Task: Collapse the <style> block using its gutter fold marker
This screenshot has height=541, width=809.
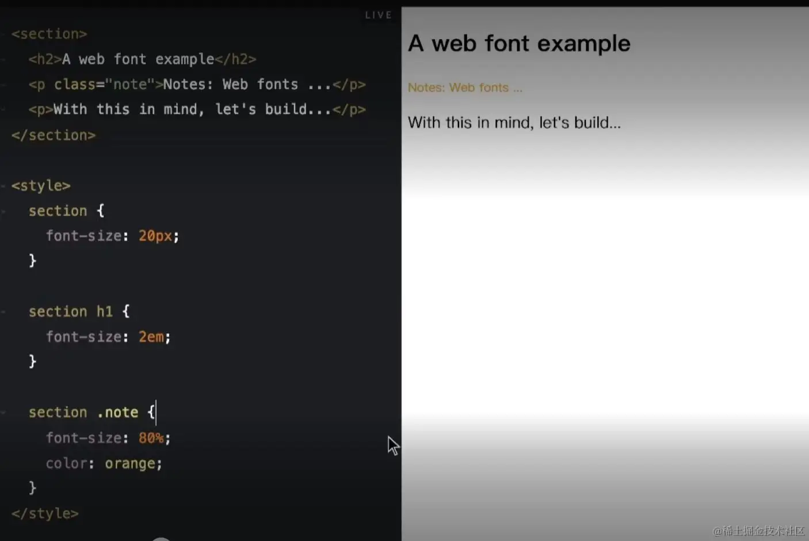Action: pos(3,186)
